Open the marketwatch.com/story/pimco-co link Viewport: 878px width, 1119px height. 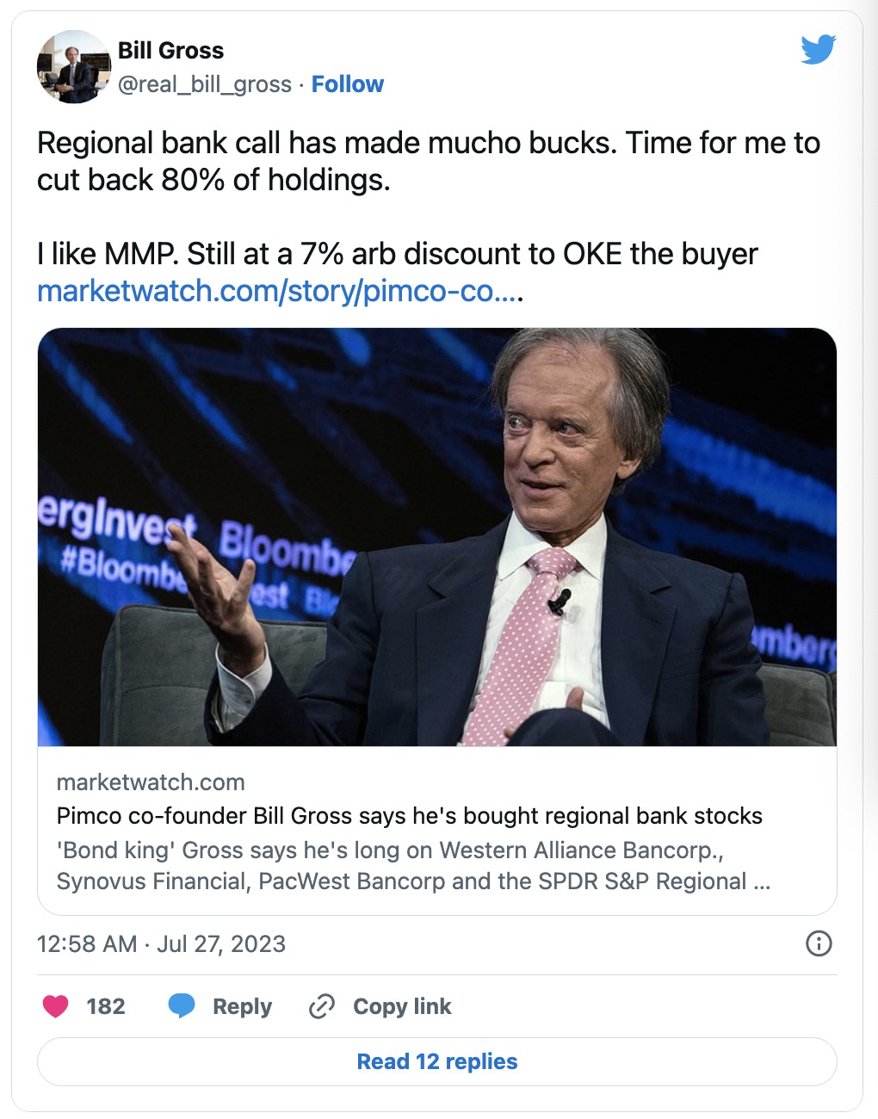coord(278,291)
